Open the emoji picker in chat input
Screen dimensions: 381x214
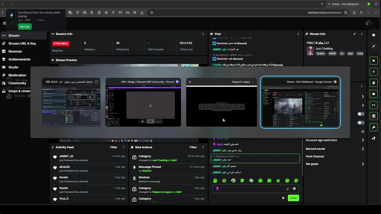(x=294, y=189)
